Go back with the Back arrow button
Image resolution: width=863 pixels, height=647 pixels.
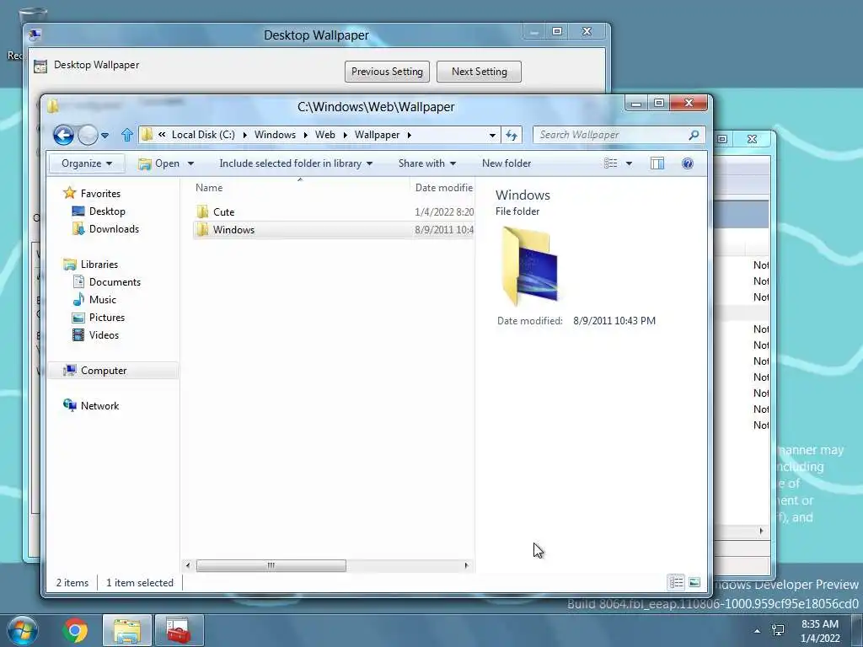click(63, 135)
